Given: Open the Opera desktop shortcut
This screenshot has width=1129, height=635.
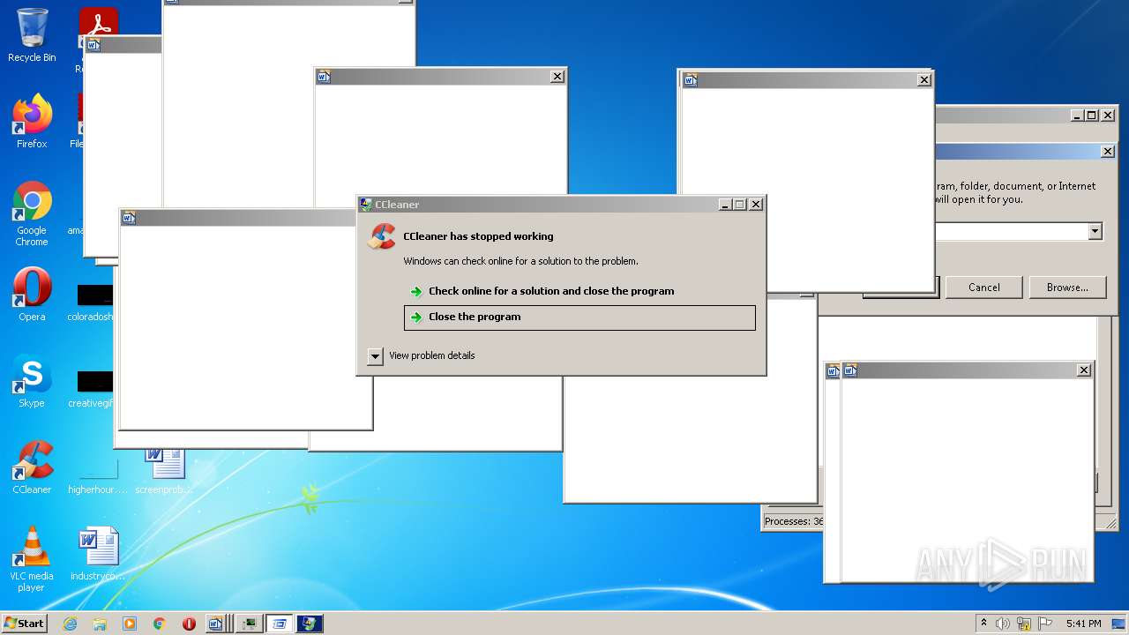Looking at the screenshot, I should click(x=32, y=295).
